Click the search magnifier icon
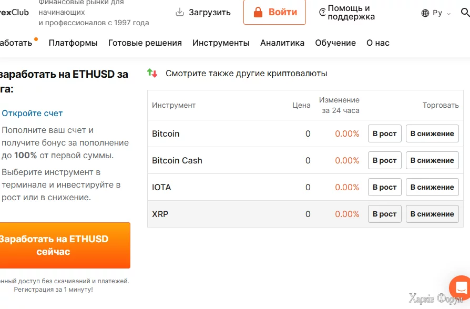 [x=465, y=12]
